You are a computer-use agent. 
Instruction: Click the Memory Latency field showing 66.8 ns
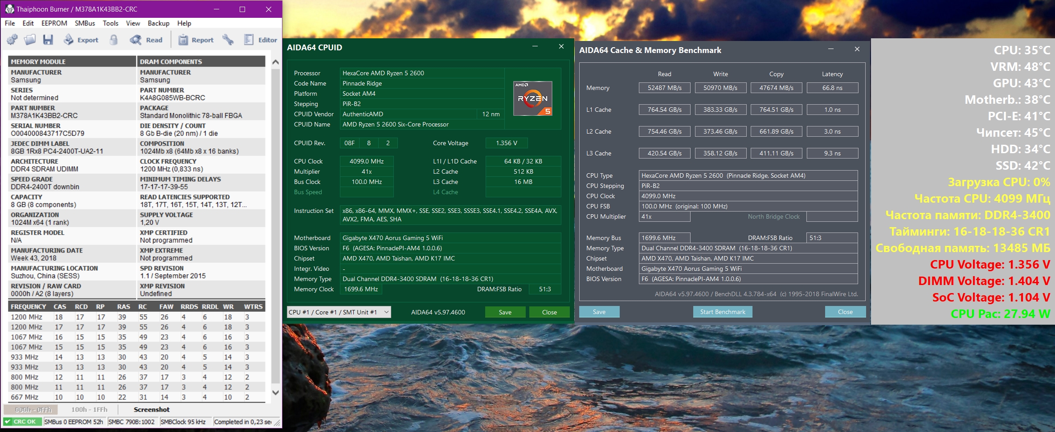point(832,88)
